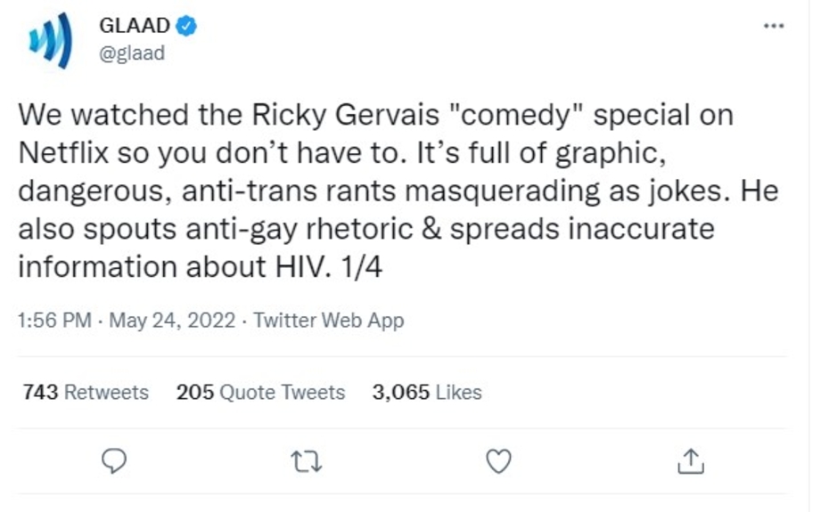This screenshot has height=512, width=829.
Task: View the 743 Retweets list
Action: pyautogui.click(x=86, y=393)
